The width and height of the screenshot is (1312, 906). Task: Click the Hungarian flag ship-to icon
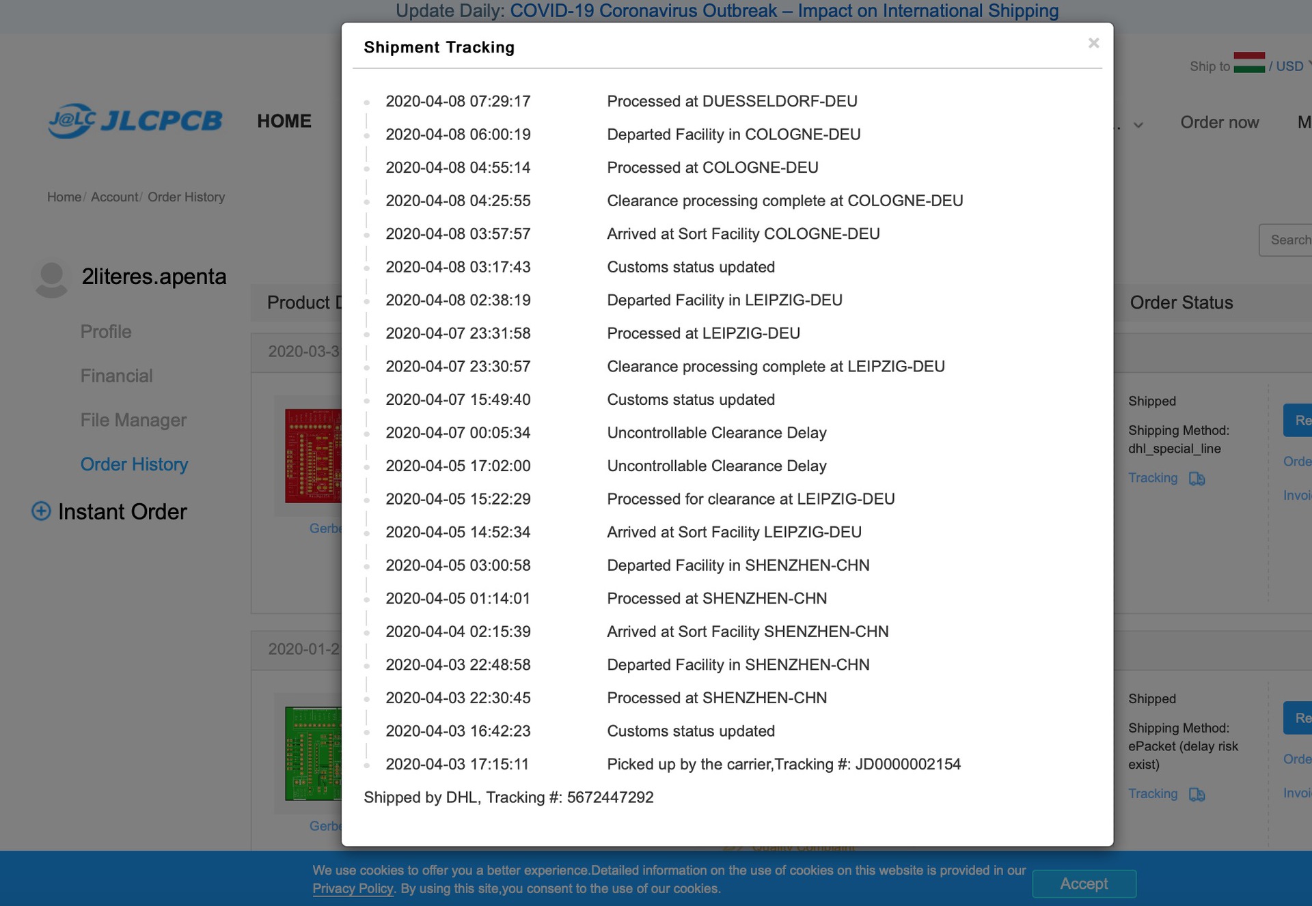pos(1248,63)
